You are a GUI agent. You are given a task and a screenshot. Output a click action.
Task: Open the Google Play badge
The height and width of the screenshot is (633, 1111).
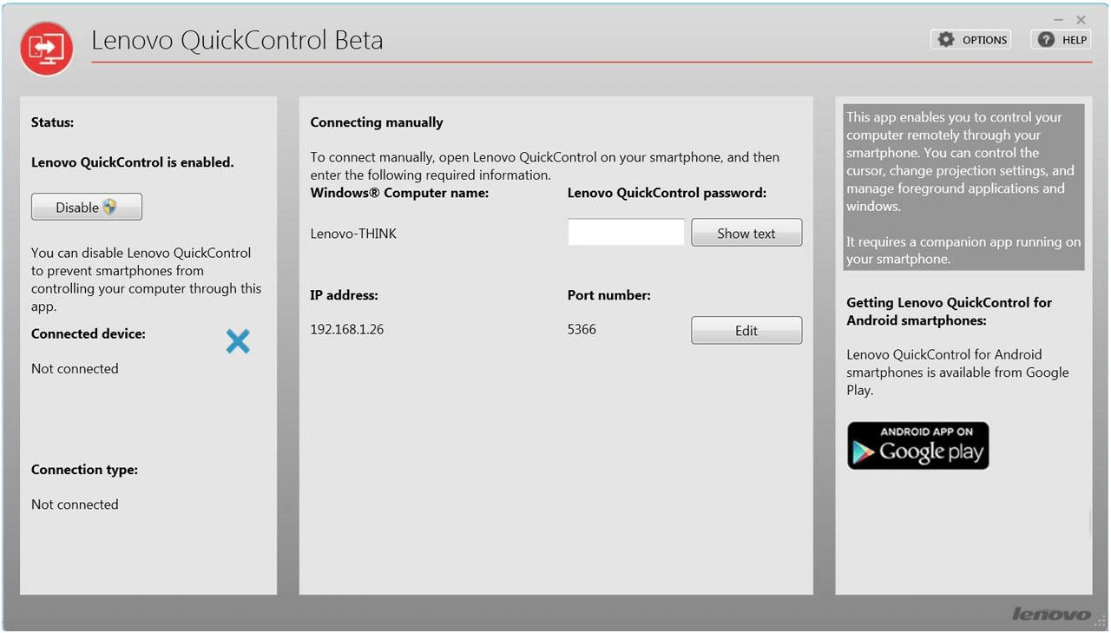point(917,445)
